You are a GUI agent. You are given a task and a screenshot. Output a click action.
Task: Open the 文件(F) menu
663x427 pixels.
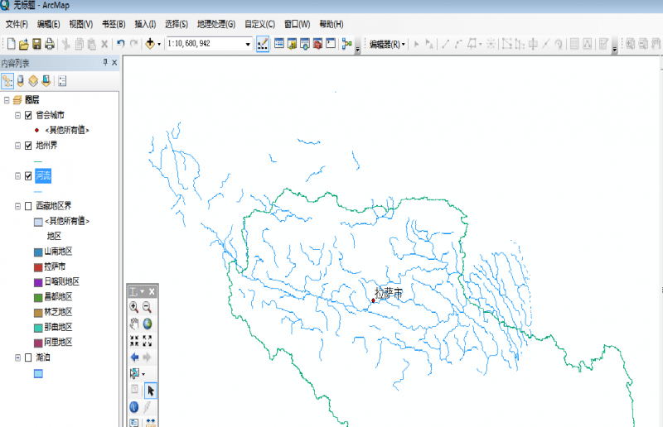[x=17, y=24]
